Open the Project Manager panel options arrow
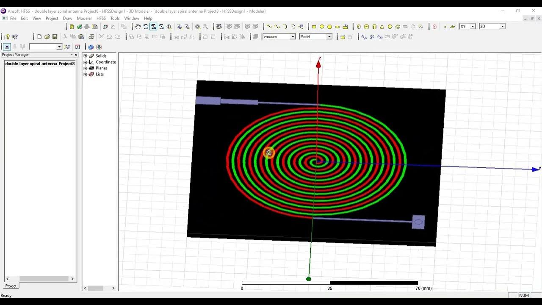This screenshot has height=305, width=542. [72, 55]
